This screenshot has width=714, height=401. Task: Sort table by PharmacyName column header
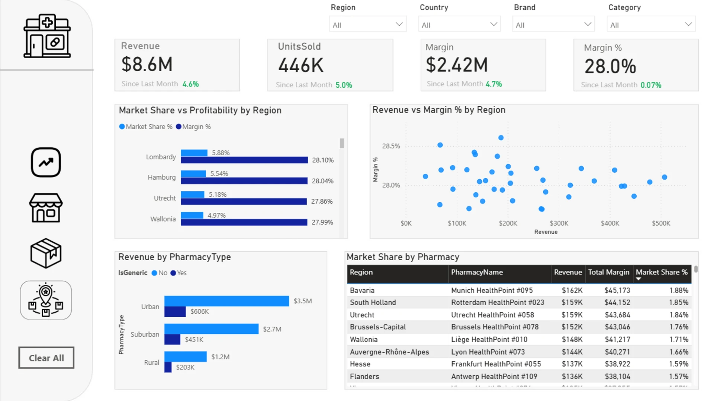tap(477, 272)
